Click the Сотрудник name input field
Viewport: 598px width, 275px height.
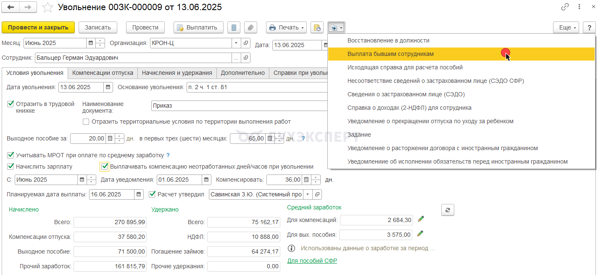pos(133,58)
